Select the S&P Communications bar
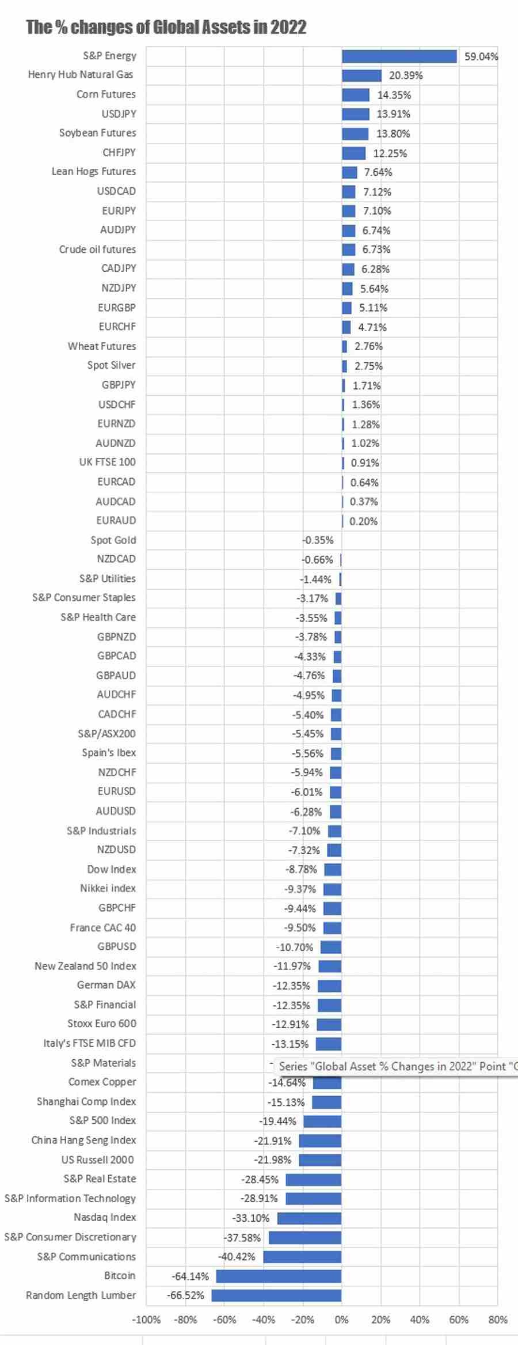 click(x=302, y=1257)
